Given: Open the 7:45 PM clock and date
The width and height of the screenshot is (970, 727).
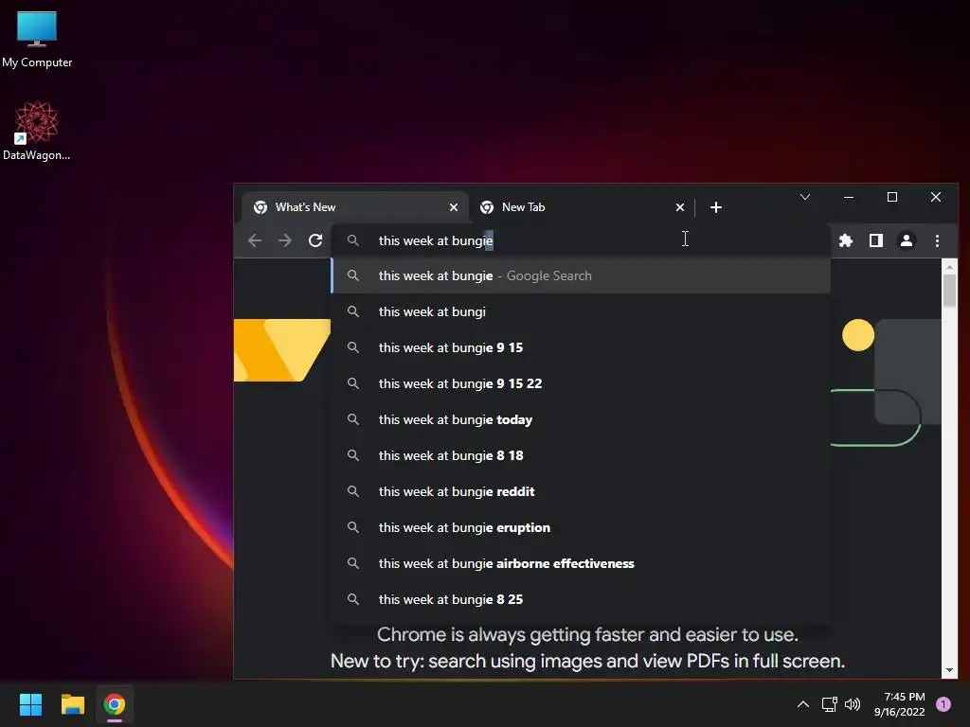Looking at the screenshot, I should [x=900, y=704].
